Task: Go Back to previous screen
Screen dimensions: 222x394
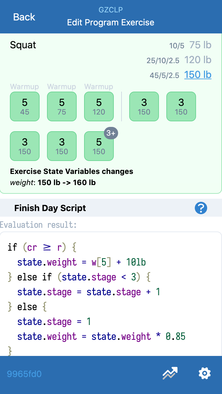Action: tap(24, 17)
